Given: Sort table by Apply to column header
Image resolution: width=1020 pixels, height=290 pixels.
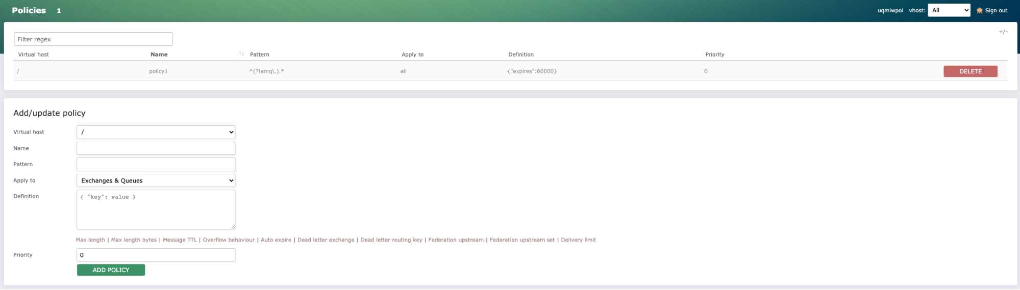Looking at the screenshot, I should [412, 55].
